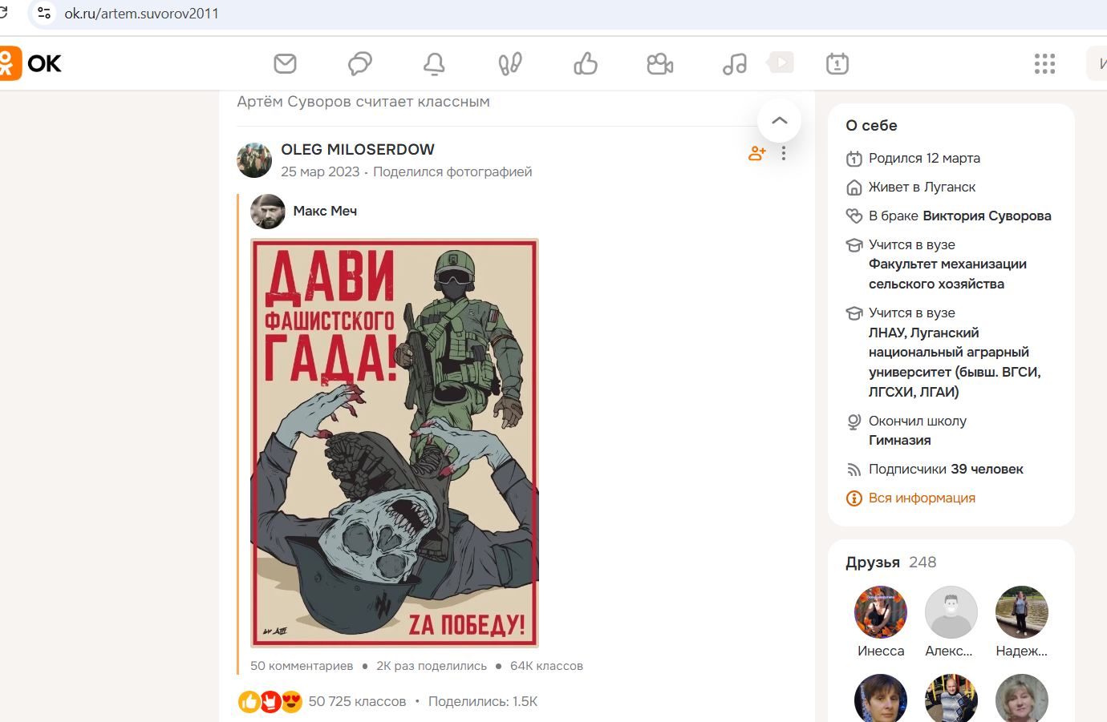The width and height of the screenshot is (1107, 722).
Task: Click the browser address bar URL
Action: coord(142,14)
